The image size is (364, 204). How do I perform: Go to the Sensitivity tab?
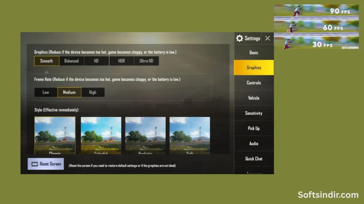pos(253,113)
